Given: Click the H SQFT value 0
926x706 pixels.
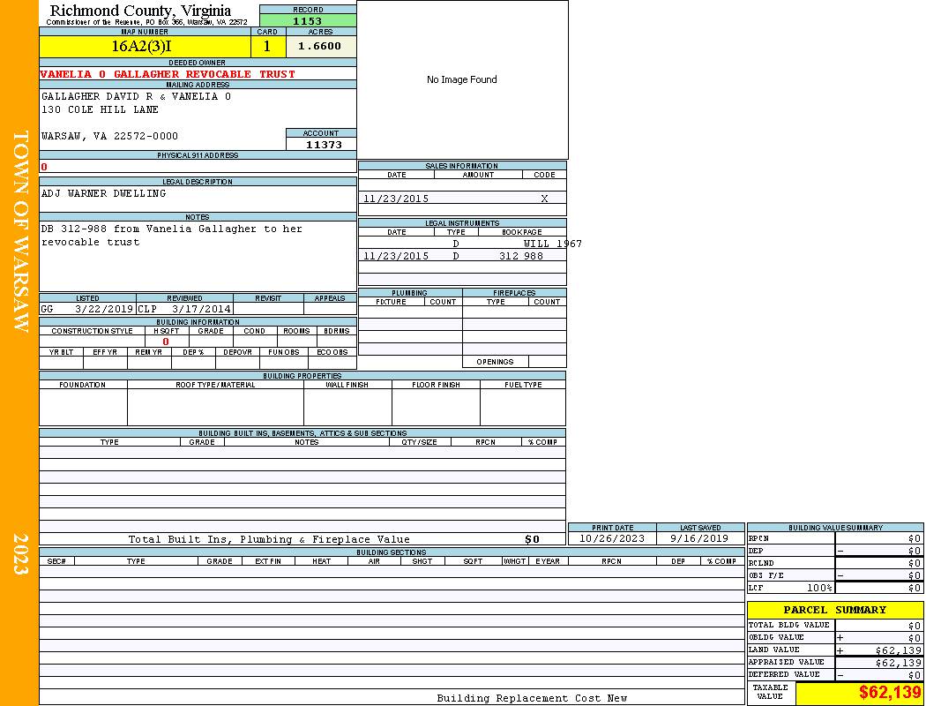Looking at the screenshot, I should click(166, 342).
